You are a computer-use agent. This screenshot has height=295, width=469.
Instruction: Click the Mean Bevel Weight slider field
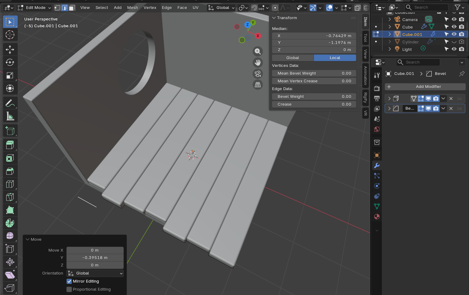pyautogui.click(x=314, y=73)
